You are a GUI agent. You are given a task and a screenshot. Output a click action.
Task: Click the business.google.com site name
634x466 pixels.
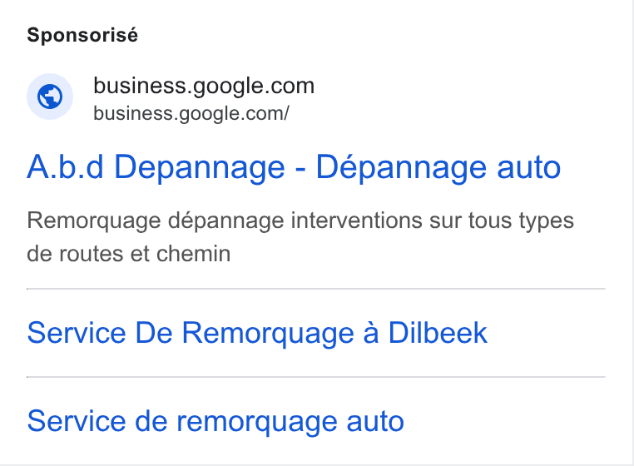(204, 86)
